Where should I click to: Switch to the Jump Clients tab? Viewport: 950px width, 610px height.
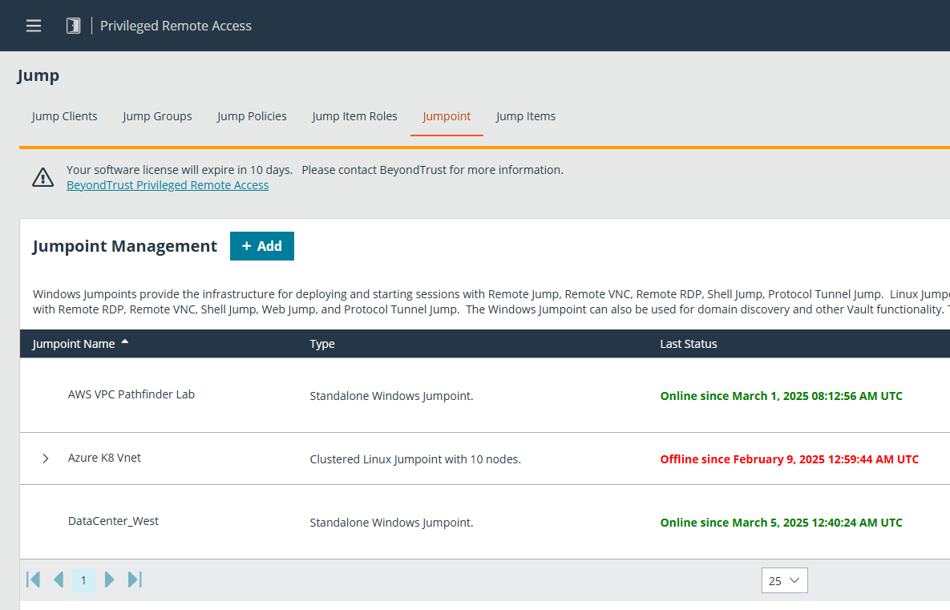(x=65, y=116)
